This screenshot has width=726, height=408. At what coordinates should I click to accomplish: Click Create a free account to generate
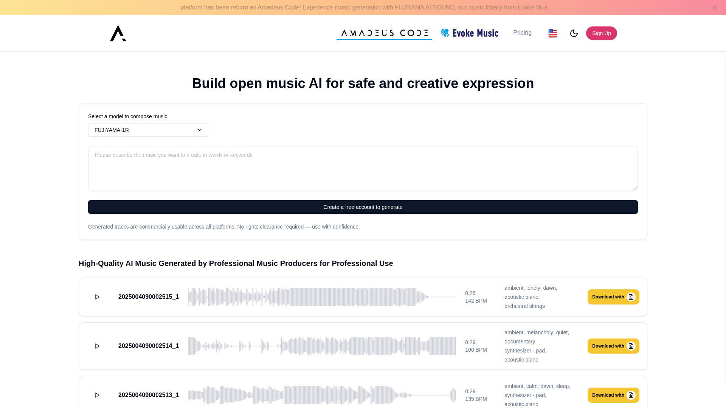click(363, 207)
